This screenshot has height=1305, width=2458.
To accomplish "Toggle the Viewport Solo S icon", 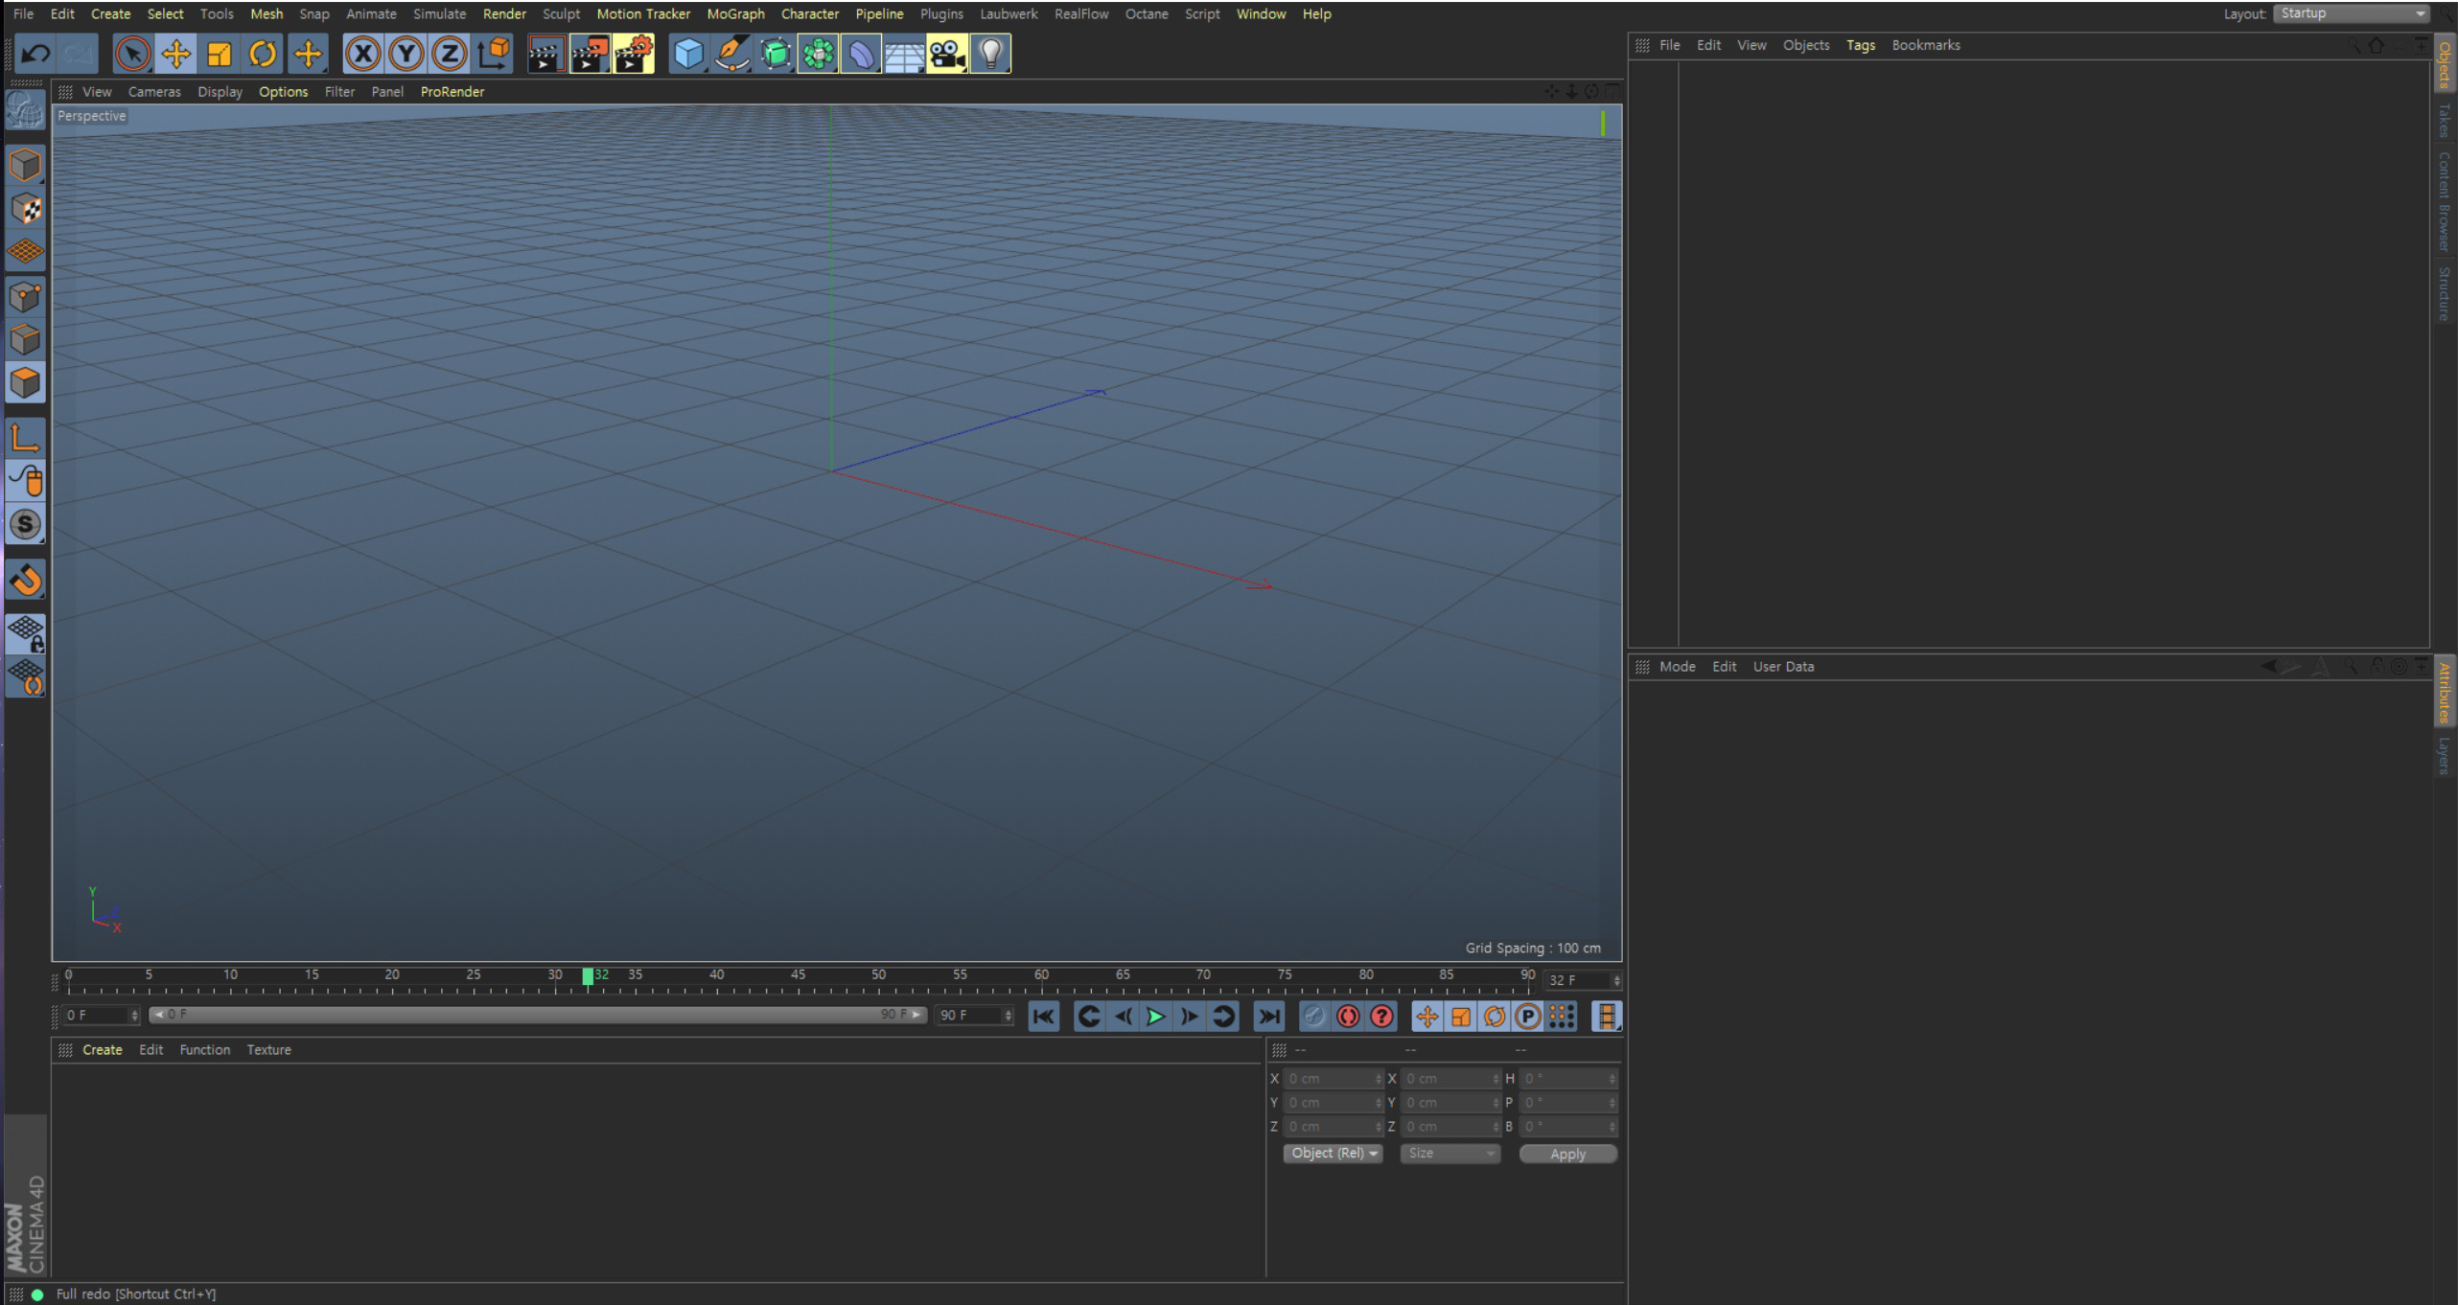I will click(x=25, y=524).
